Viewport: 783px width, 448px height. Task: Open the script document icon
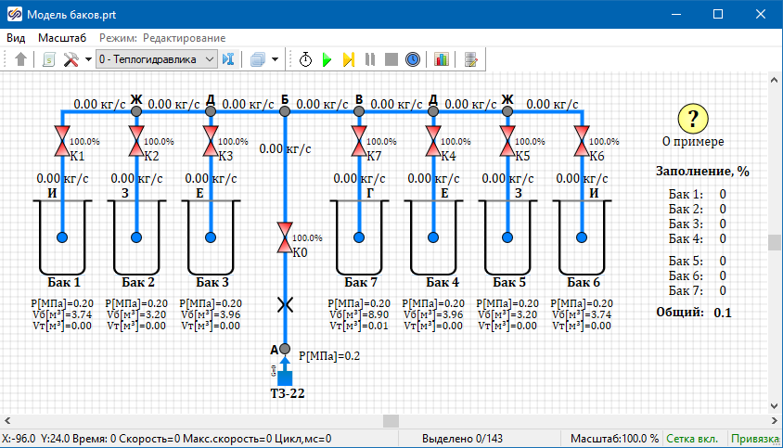(x=50, y=59)
